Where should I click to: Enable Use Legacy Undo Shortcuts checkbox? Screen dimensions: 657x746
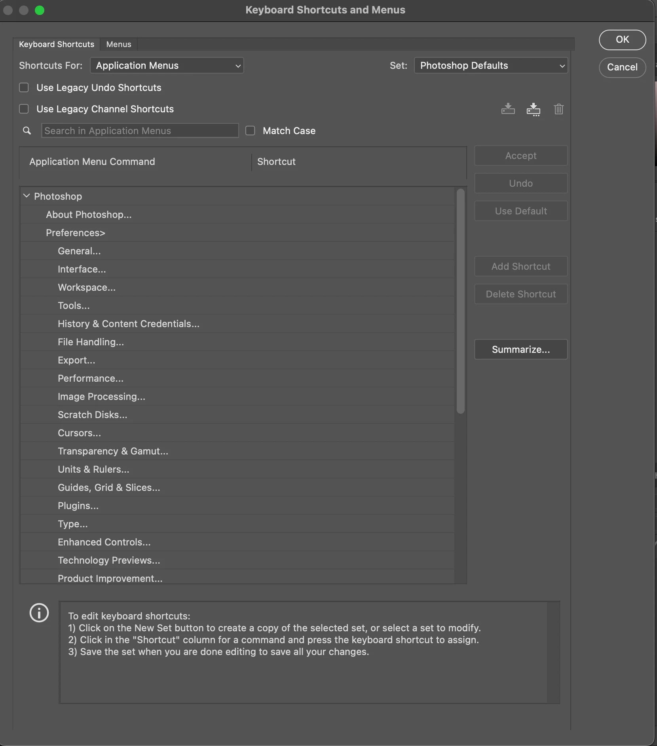(24, 87)
